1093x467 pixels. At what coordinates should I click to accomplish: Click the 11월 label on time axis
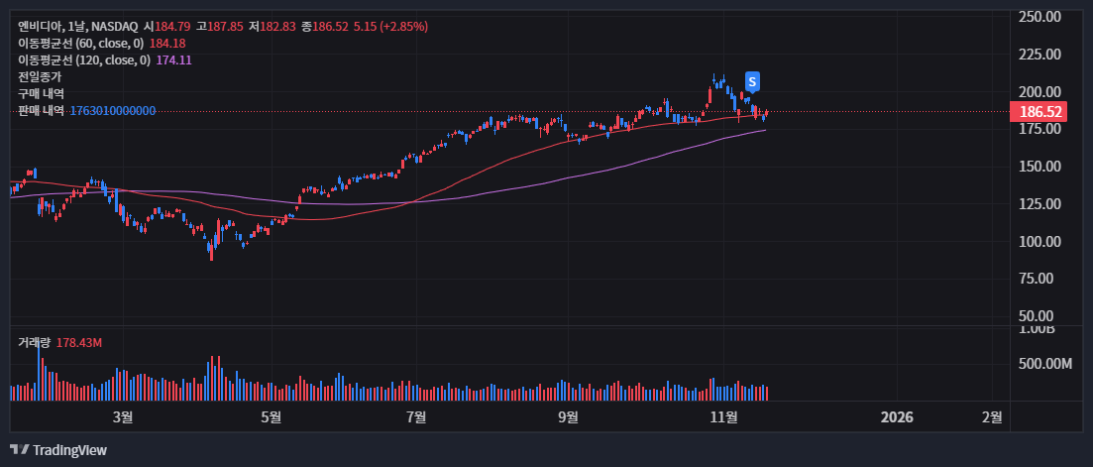click(x=725, y=417)
